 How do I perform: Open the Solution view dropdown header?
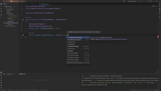(6, 4)
